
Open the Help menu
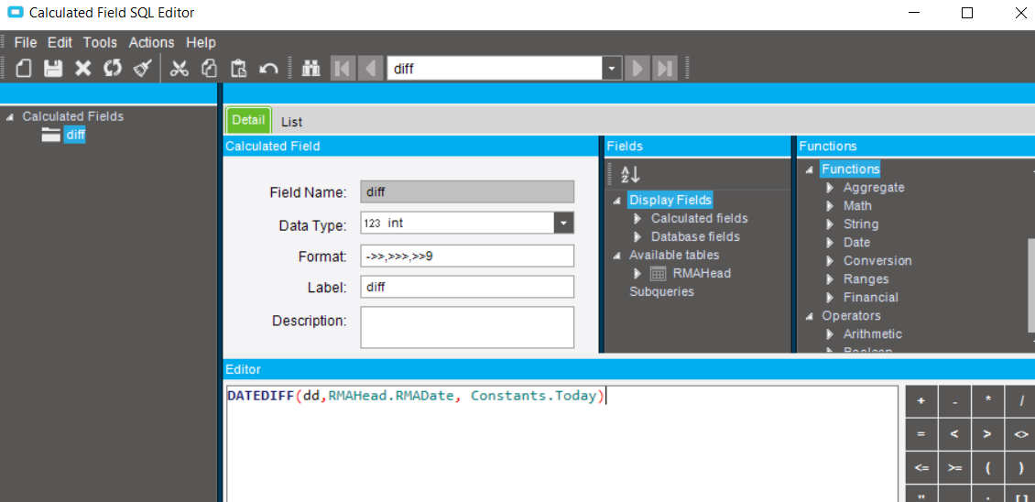(x=201, y=42)
